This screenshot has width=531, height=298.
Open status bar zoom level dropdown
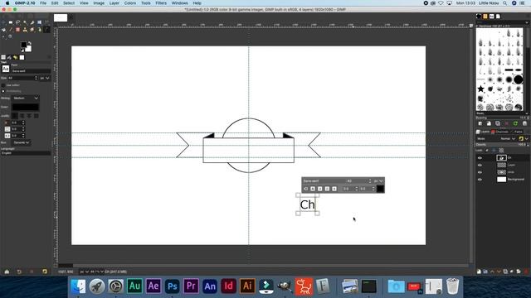coord(97,272)
